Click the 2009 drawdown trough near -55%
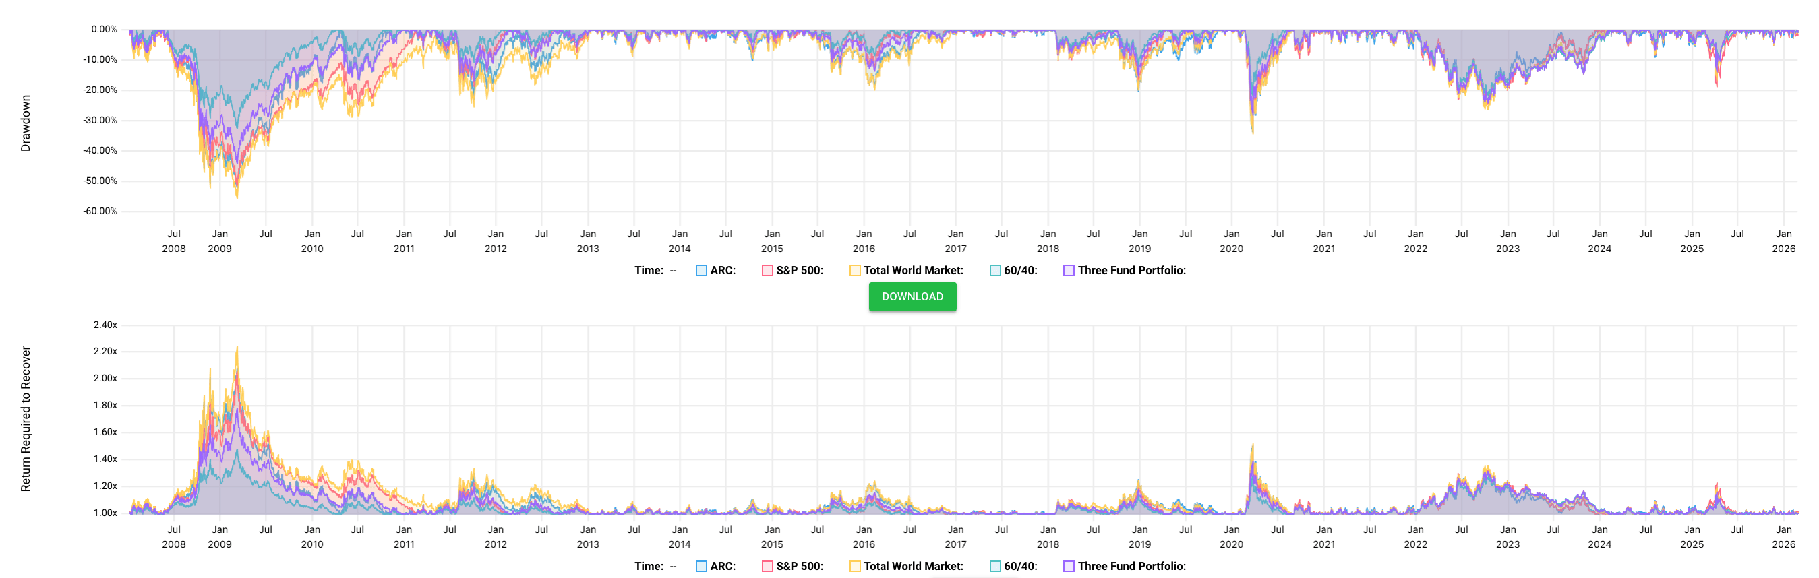The image size is (1819, 578). [x=237, y=197]
